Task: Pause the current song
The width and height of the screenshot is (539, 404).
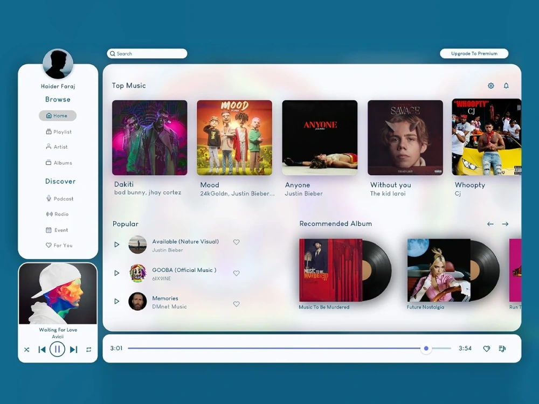Action: click(x=58, y=350)
